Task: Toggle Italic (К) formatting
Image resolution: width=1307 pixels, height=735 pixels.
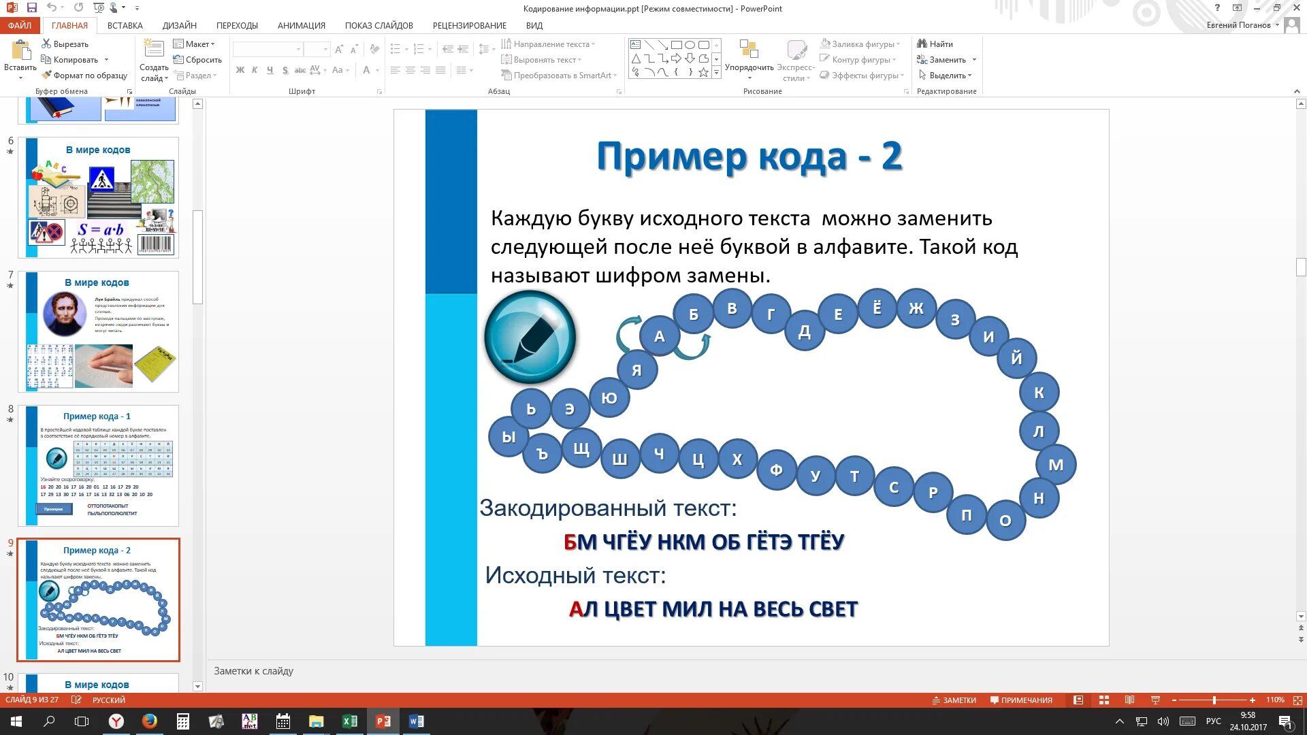Action: (255, 70)
